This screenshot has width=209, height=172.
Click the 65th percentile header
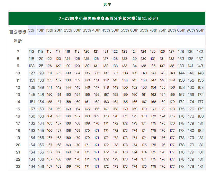[x=144, y=30]
